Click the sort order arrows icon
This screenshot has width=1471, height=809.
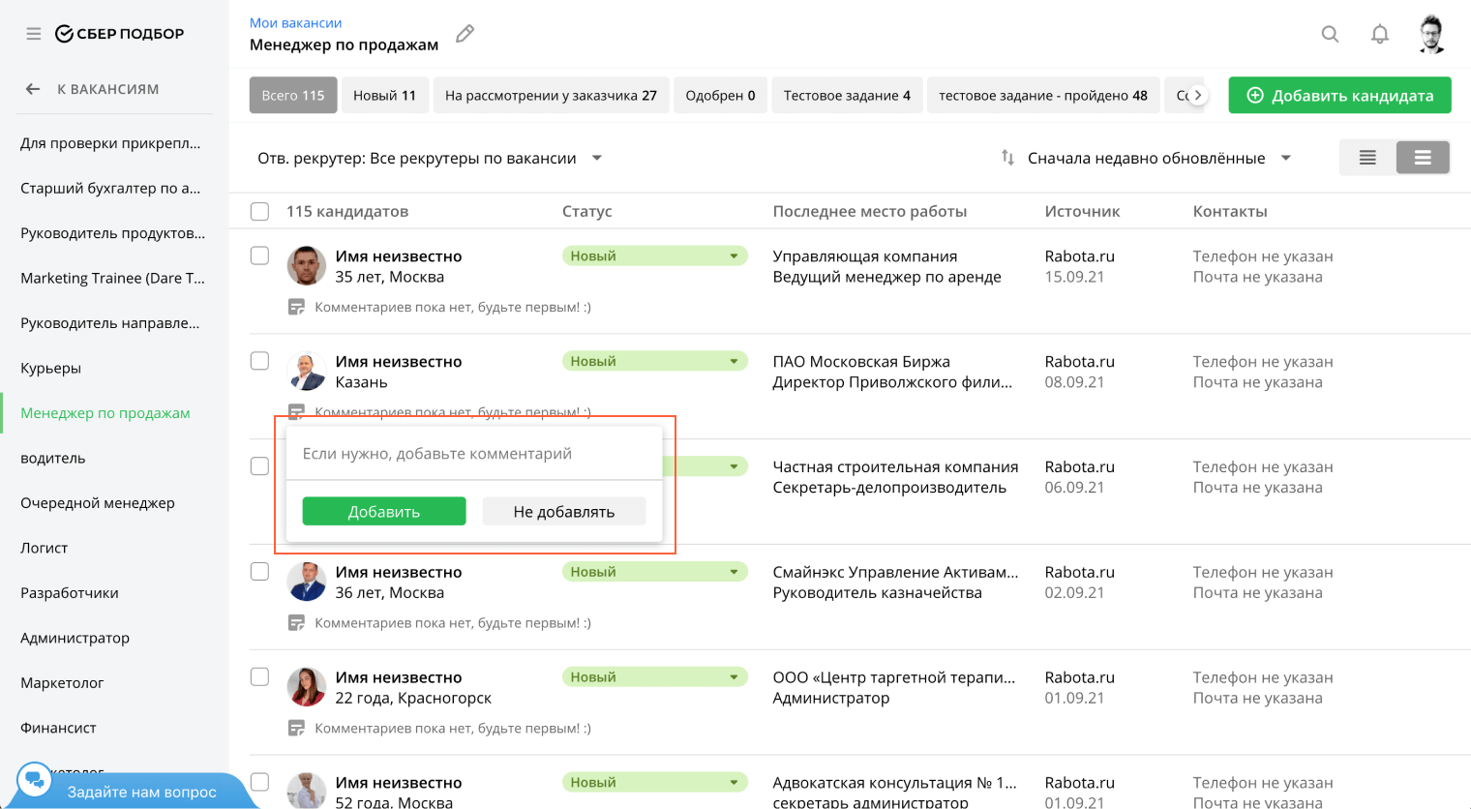1007,158
